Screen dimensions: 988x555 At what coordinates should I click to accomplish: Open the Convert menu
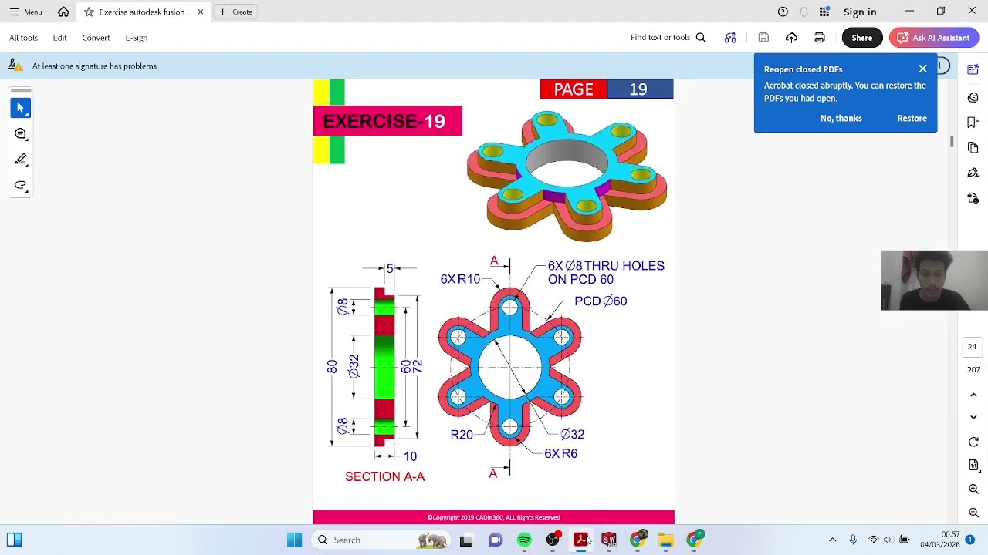[96, 37]
